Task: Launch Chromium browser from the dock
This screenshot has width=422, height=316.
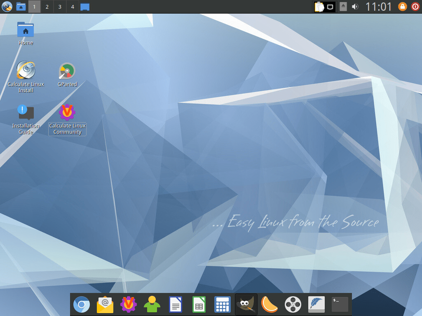Action: pos(82,304)
